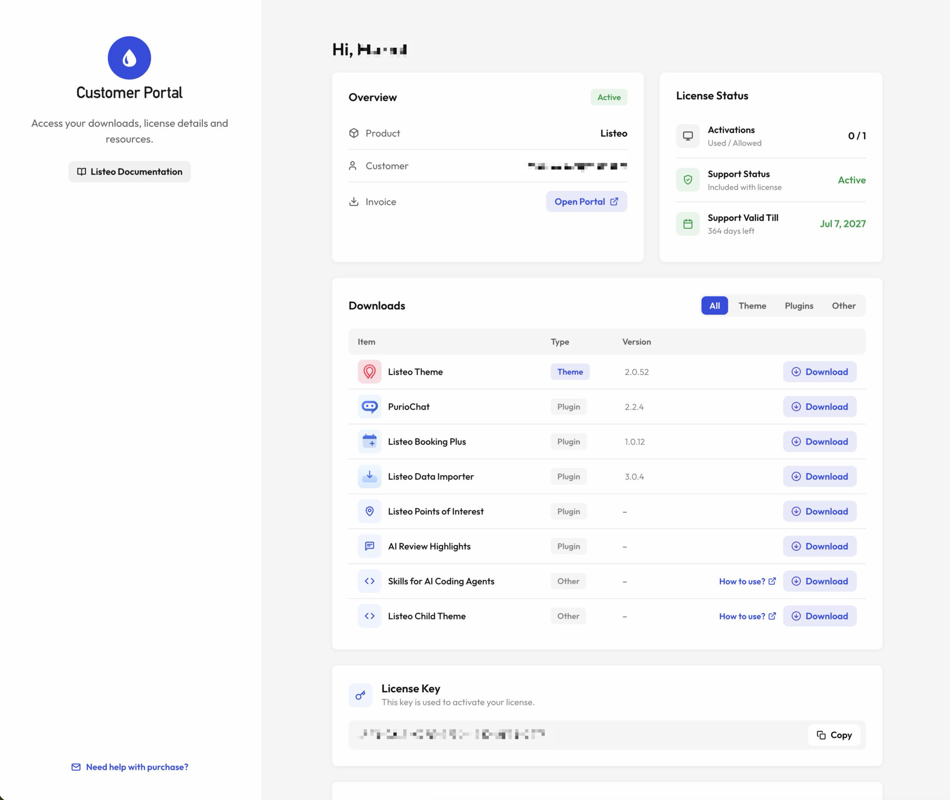Viewport: 950px width, 800px height.
Task: Click the Customer Portal droplet logo
Action: 129,58
